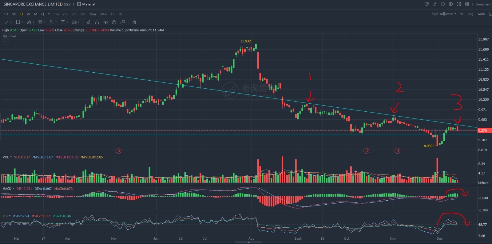
Task: Switch to 1D timeframe
Action: pyautogui.click(x=6, y=14)
